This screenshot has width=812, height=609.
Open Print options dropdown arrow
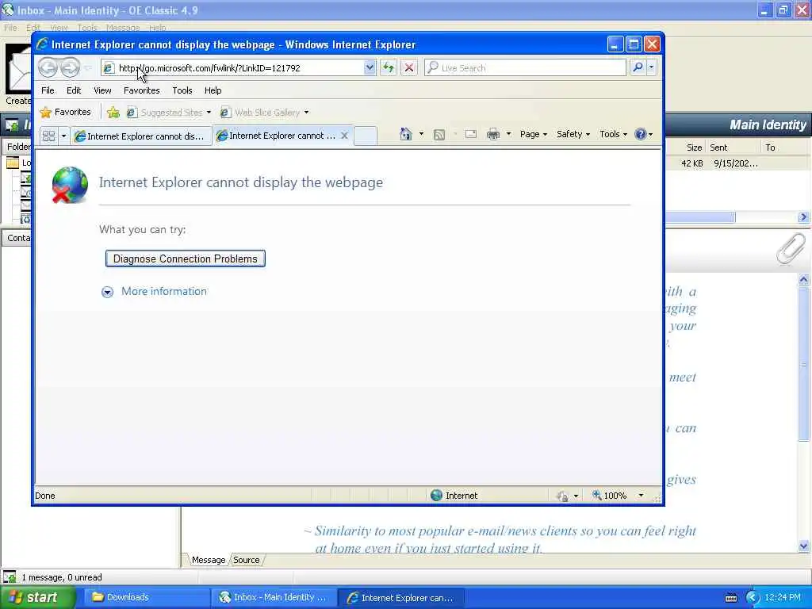coord(508,134)
